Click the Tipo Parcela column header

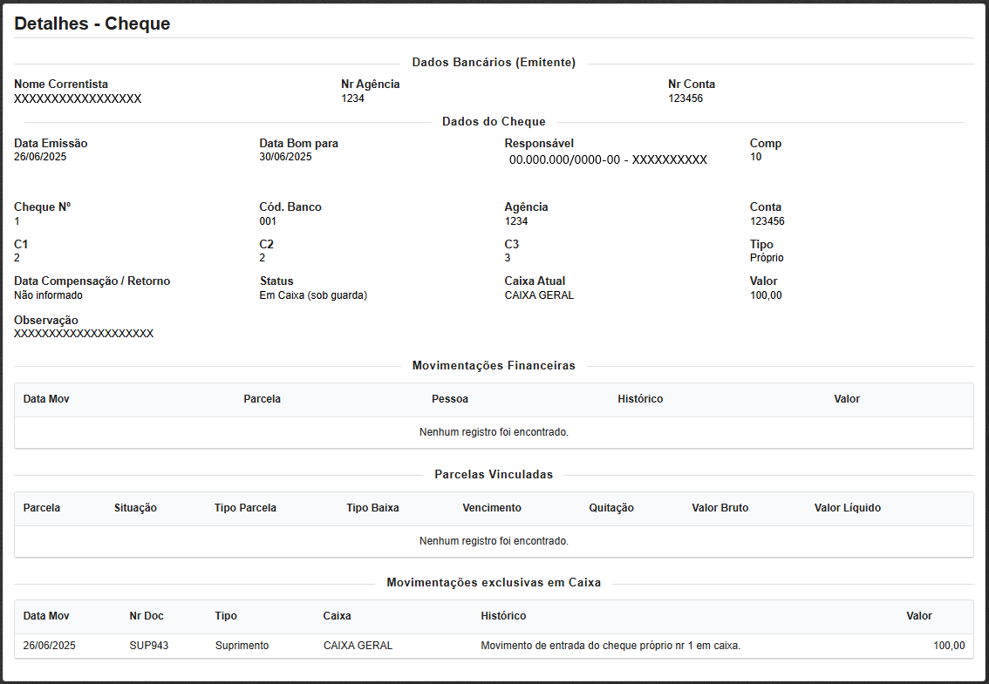tap(245, 508)
